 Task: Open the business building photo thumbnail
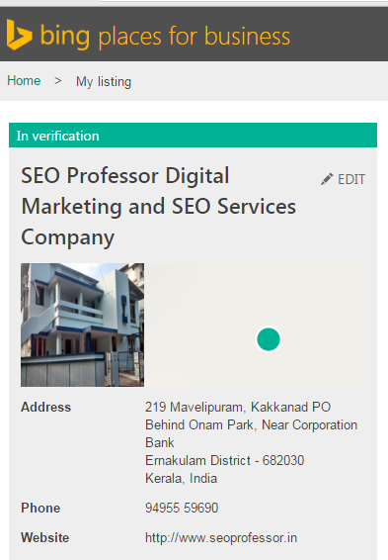click(x=82, y=325)
